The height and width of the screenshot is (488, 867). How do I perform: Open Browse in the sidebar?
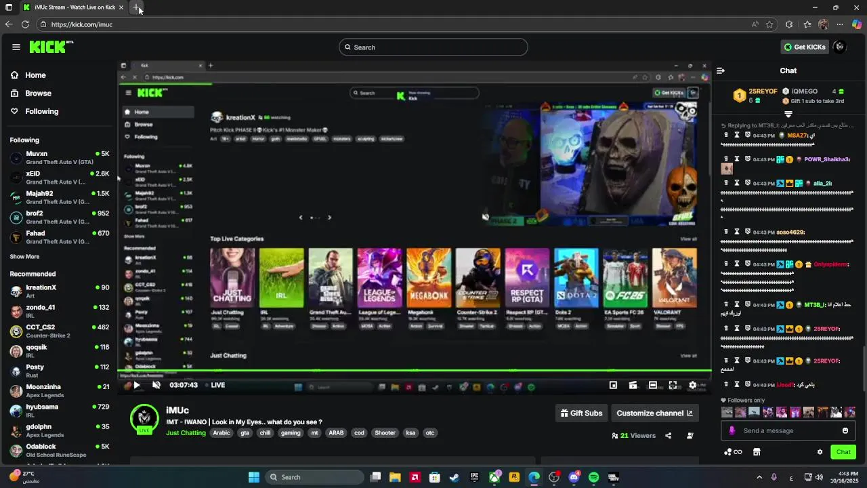click(38, 94)
